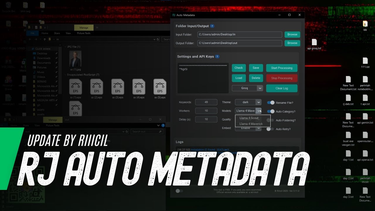This screenshot has width=375, height=211.
Task: Click Browse button for Output Folder
Action: click(x=292, y=43)
